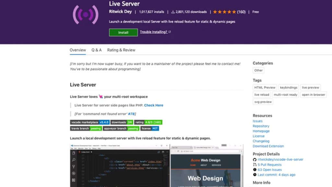This screenshot has width=332, height=187.
Task: Click the 1,017,827 installs text
Action: 152,12
